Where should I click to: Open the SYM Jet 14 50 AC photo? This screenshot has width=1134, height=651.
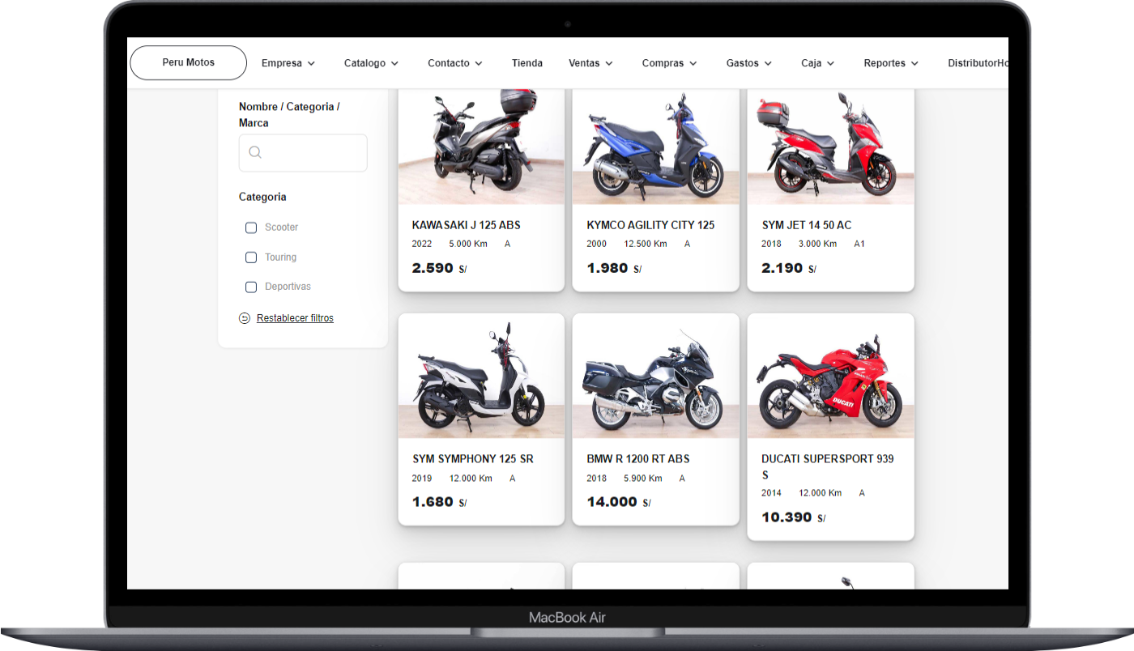tap(830, 147)
